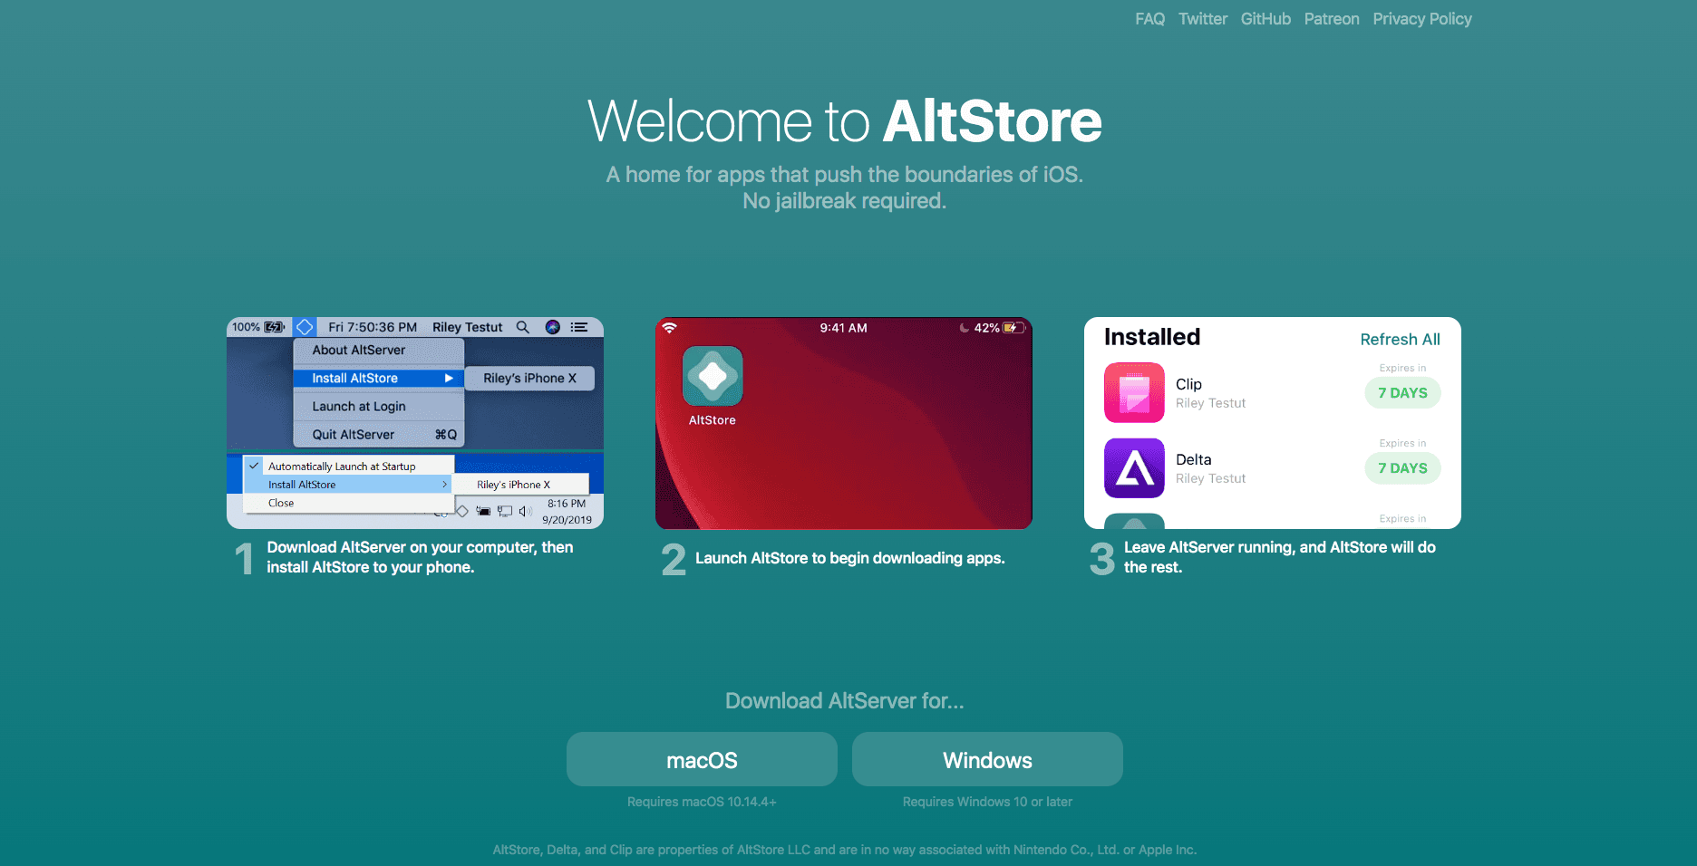Click Refresh All in Installed list

(1400, 340)
